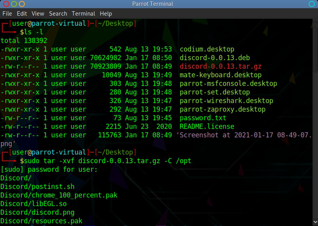
Task: Click the parrot-wireshark.desktop filename
Action: [x=226, y=101]
